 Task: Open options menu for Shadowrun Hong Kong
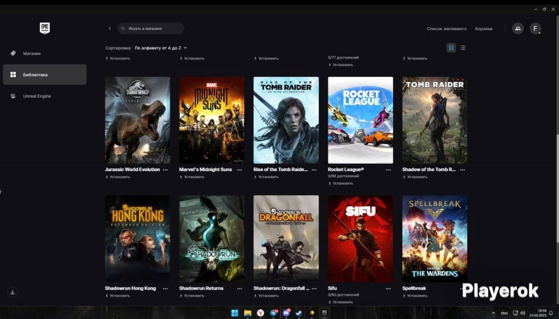pyautogui.click(x=165, y=288)
